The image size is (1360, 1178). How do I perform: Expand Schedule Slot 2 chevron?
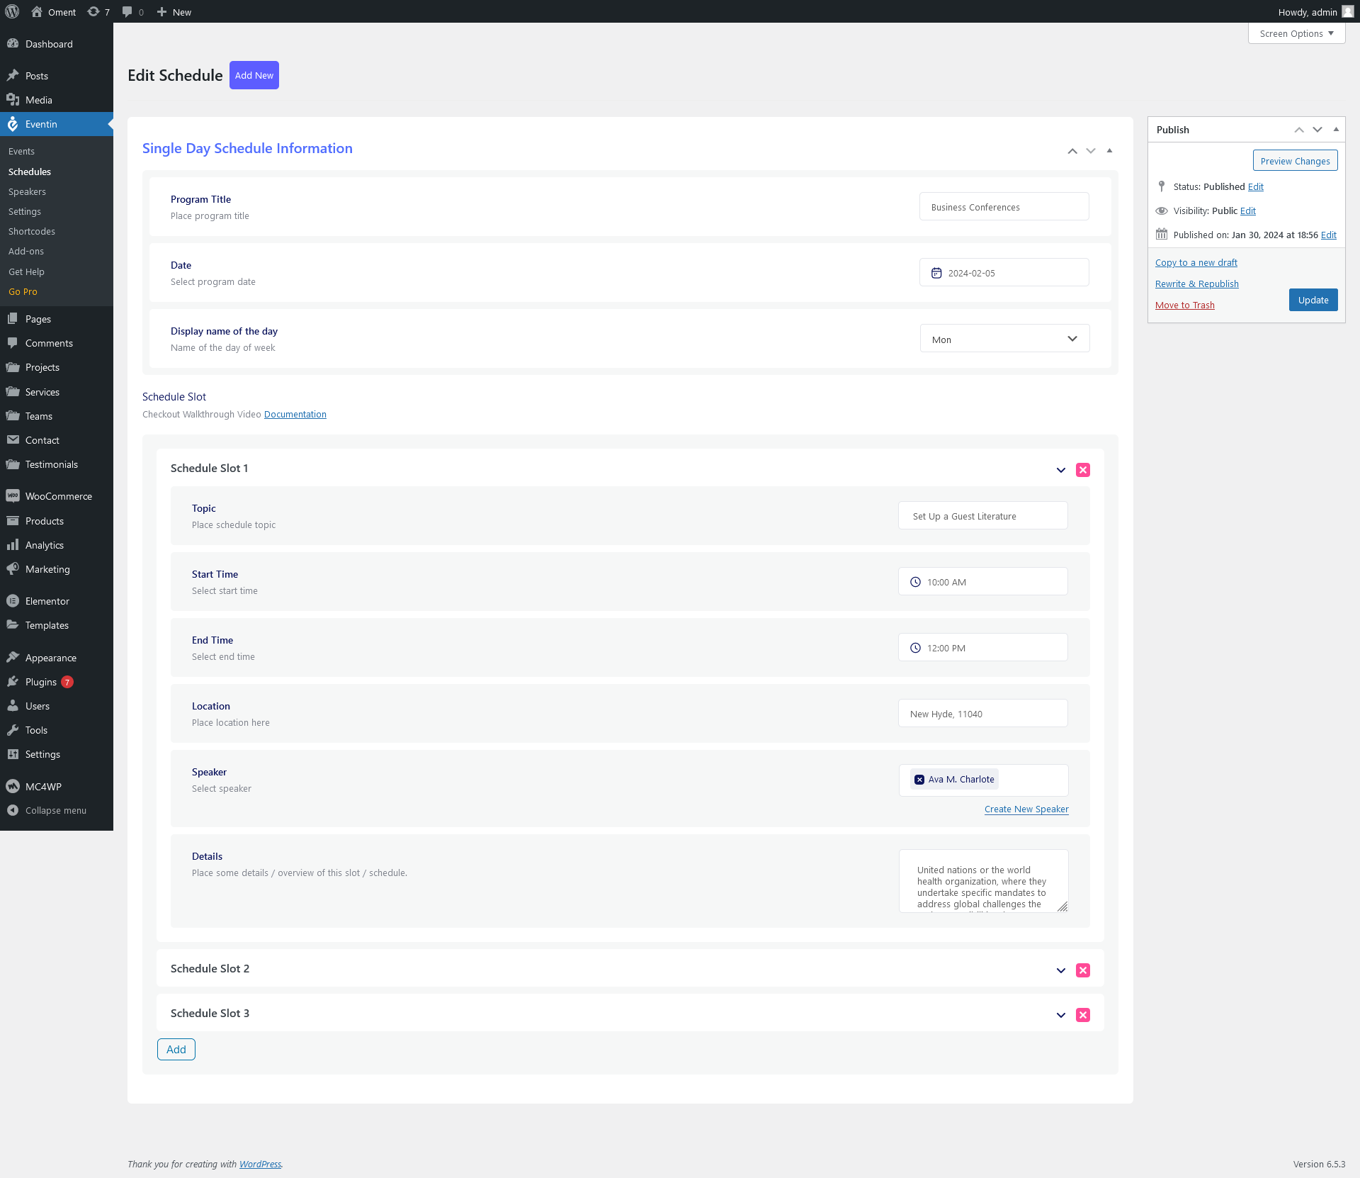tap(1060, 970)
